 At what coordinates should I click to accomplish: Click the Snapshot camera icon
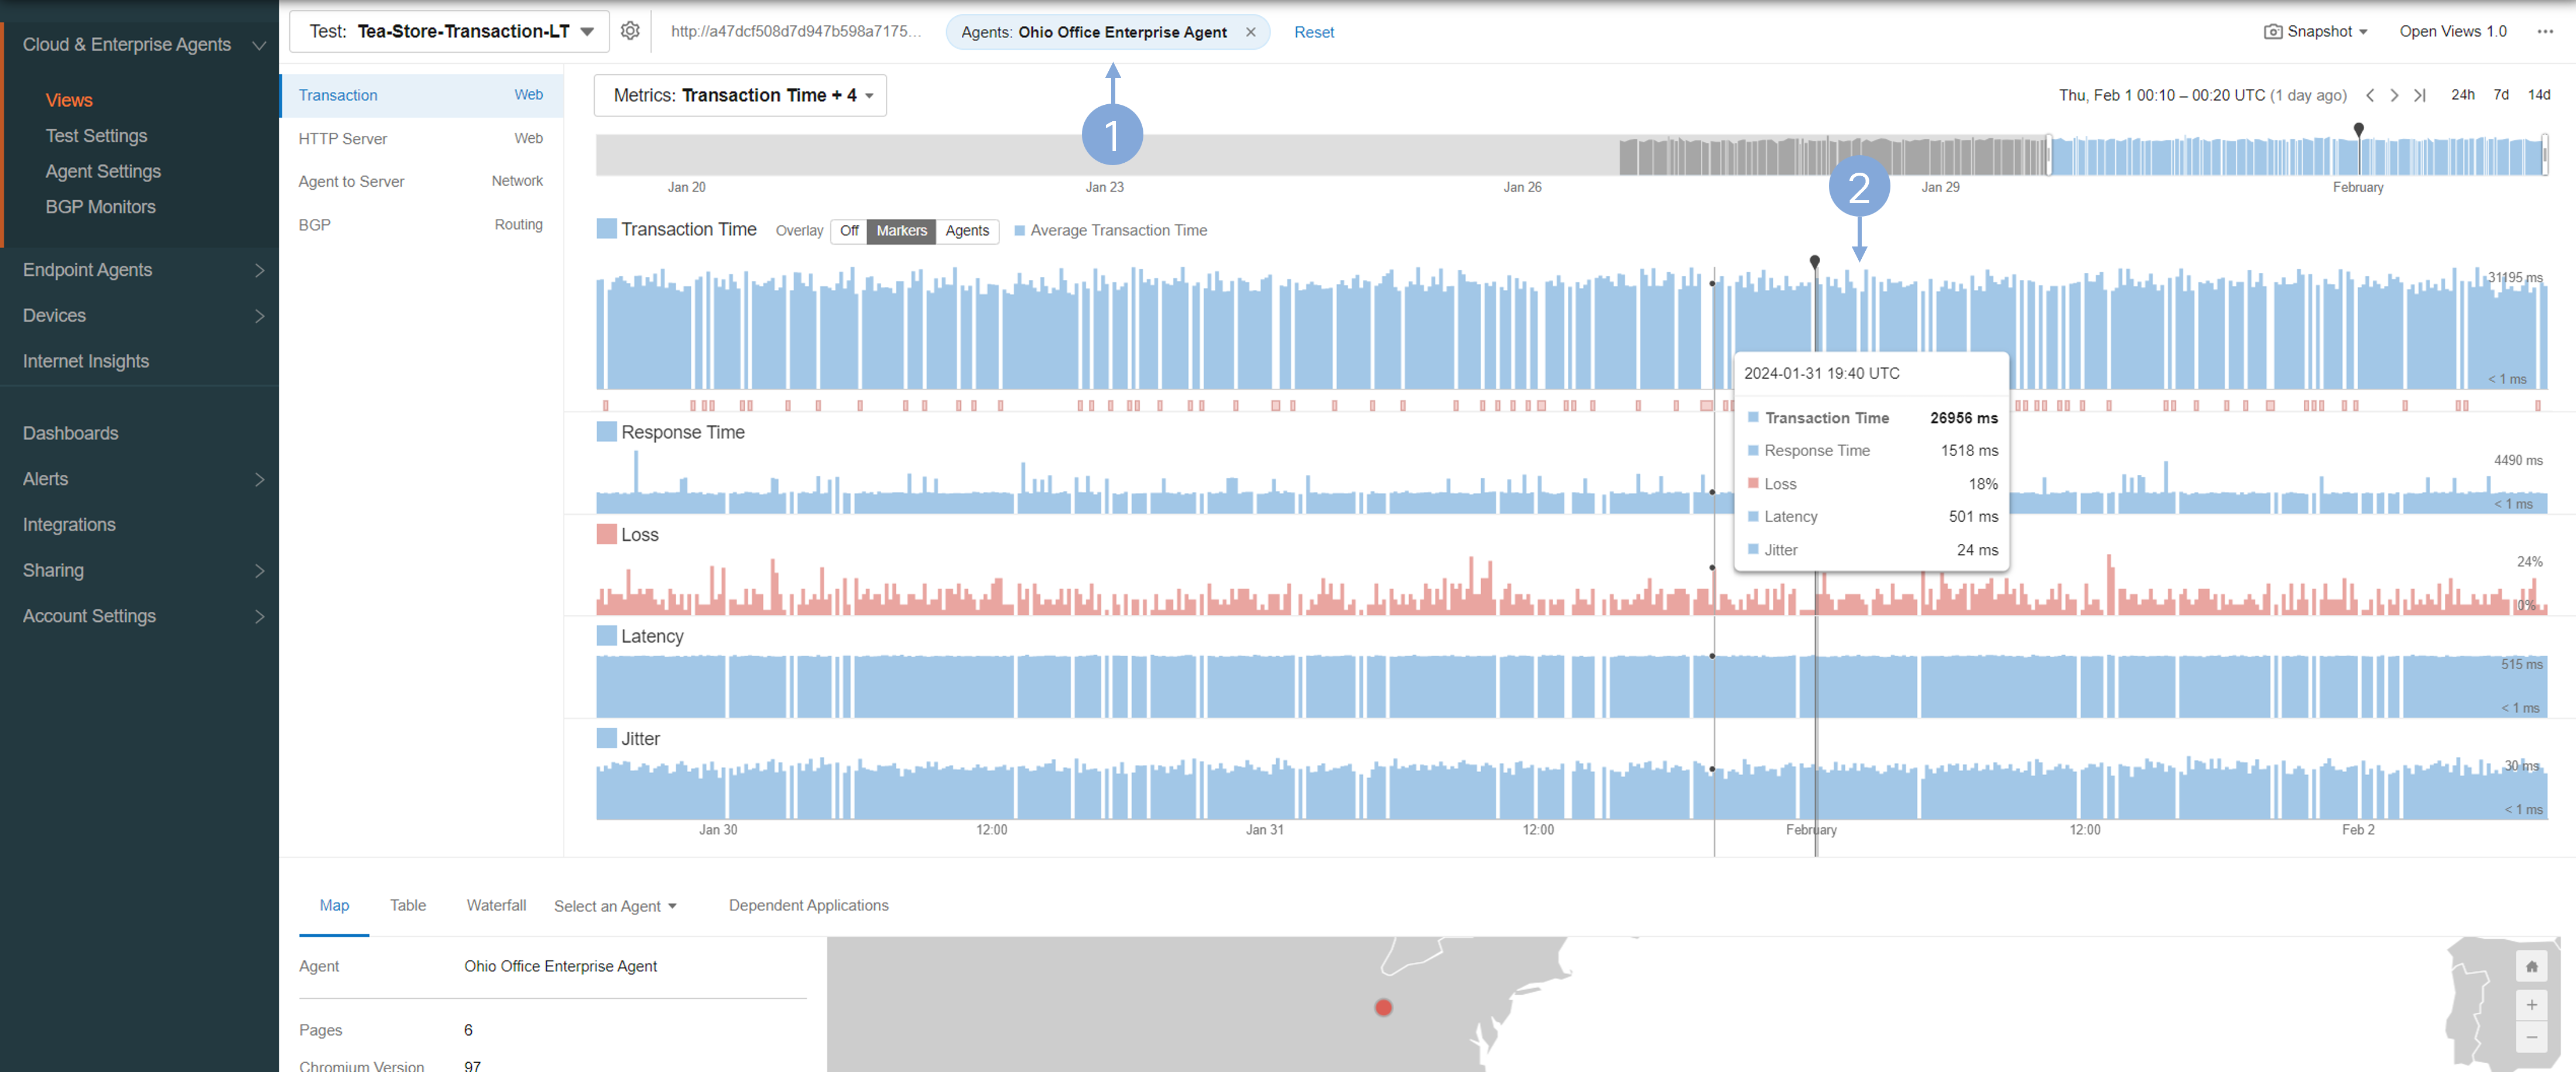2272,32
